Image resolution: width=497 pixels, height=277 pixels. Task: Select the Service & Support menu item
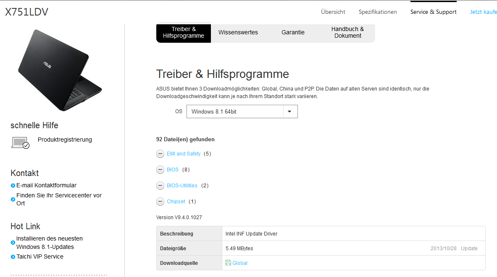tap(433, 12)
